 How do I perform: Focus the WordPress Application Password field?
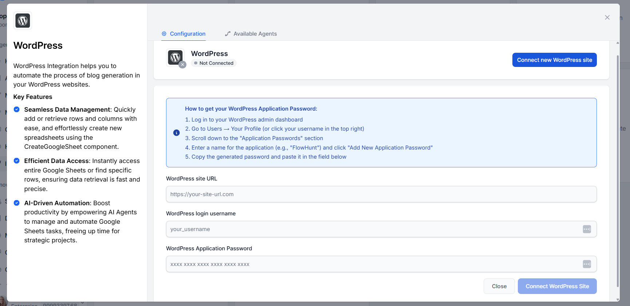381,264
